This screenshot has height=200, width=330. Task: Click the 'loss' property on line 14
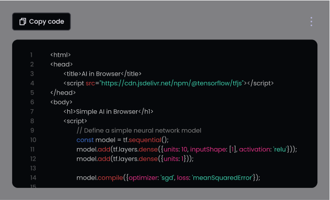click(x=183, y=178)
